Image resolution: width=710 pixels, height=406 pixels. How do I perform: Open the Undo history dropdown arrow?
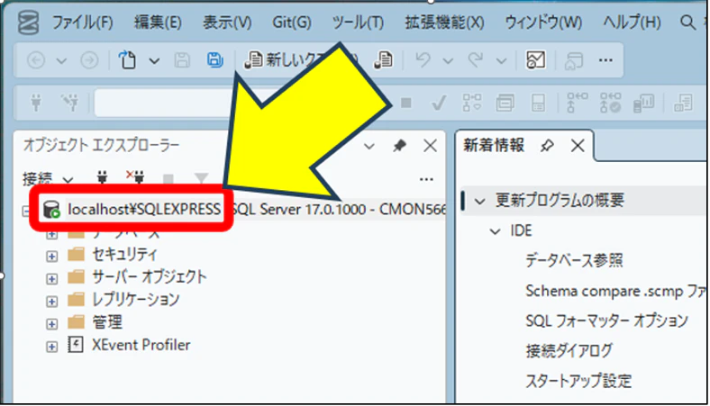click(x=448, y=60)
